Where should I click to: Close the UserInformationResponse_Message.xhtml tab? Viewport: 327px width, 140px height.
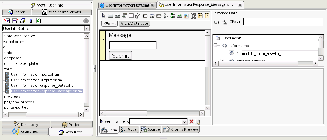240,5
